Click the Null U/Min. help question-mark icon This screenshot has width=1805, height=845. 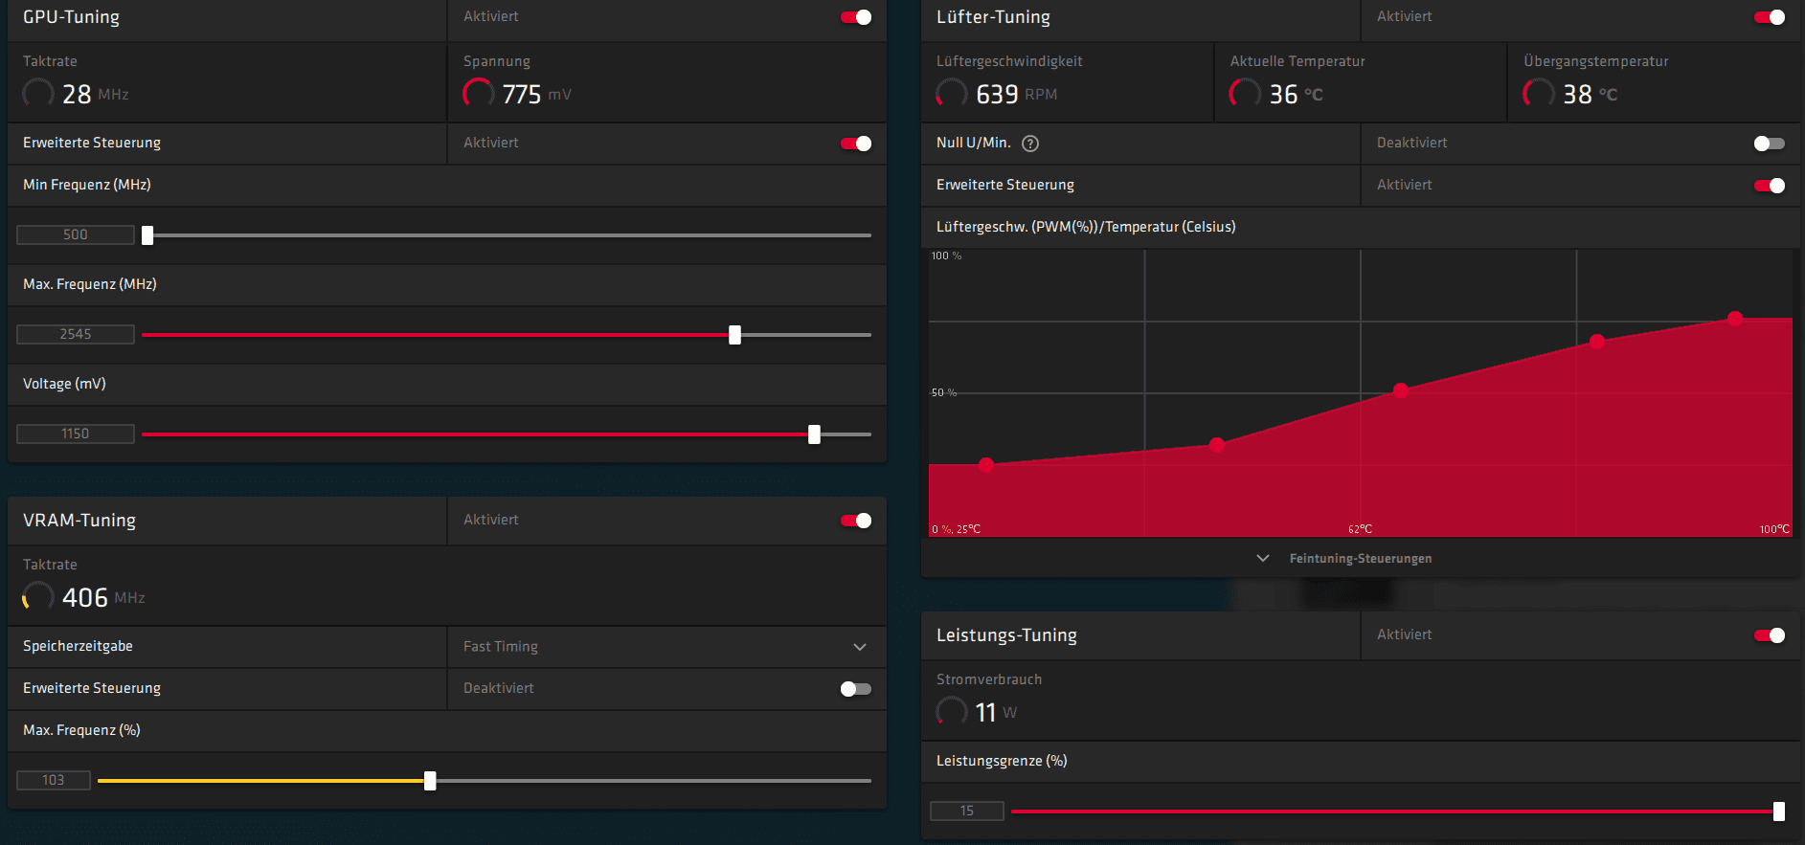coord(1030,144)
